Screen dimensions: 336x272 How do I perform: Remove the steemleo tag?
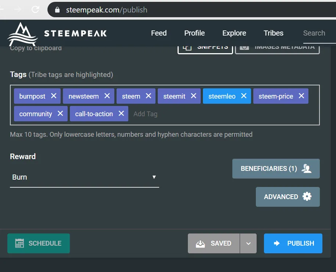click(244, 96)
